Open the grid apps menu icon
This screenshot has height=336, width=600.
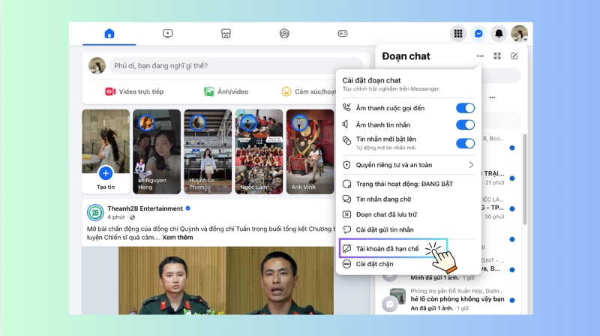(x=457, y=34)
